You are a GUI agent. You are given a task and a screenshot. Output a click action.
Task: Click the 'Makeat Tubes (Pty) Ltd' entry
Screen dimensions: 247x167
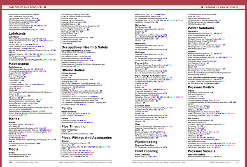[x=150, y=14]
